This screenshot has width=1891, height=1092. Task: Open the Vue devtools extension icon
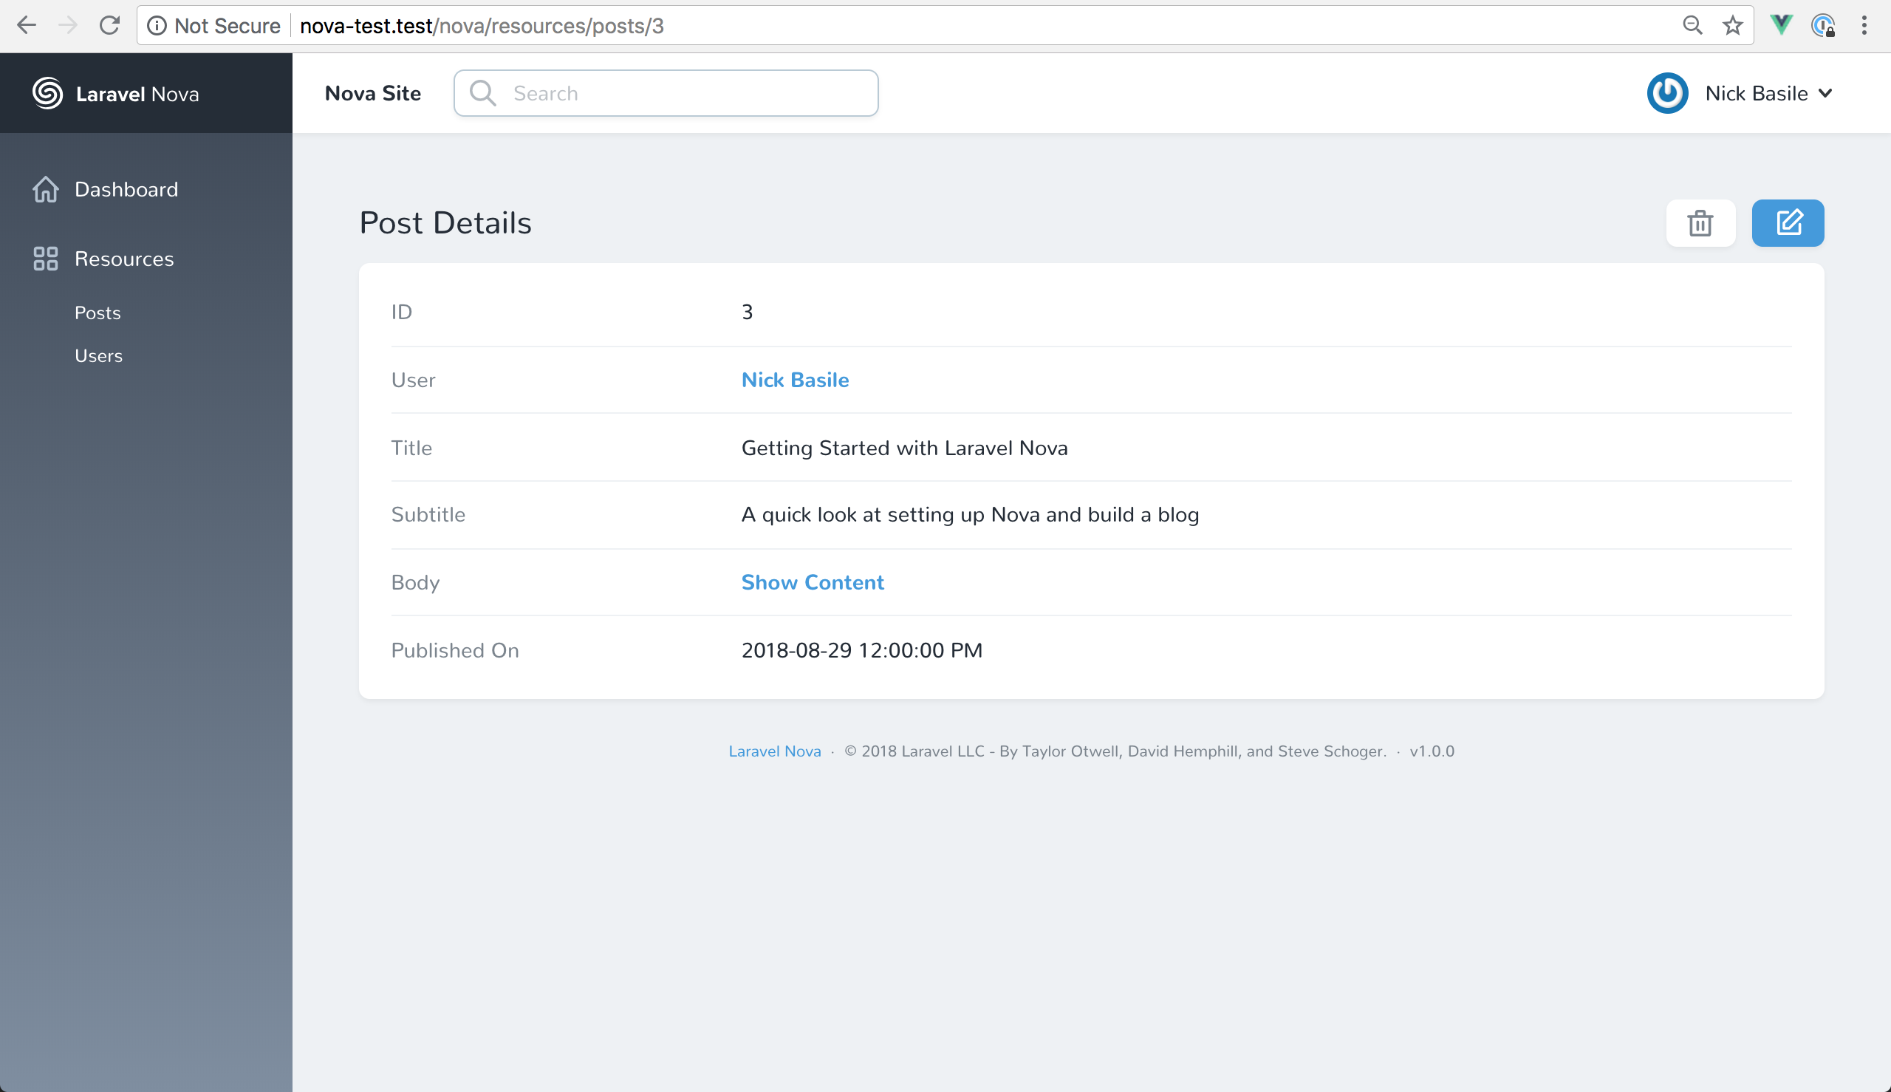click(1782, 24)
